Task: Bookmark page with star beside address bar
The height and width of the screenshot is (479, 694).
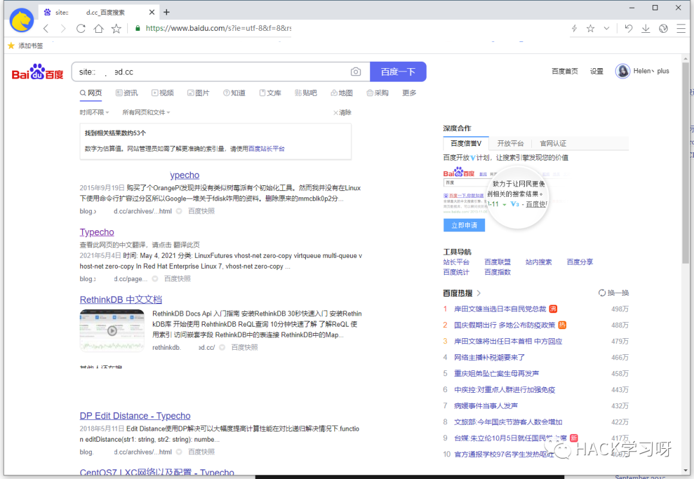Action: [x=116, y=29]
